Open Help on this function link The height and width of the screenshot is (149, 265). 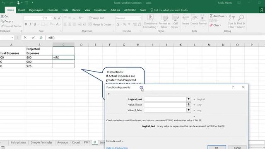pos(117,148)
